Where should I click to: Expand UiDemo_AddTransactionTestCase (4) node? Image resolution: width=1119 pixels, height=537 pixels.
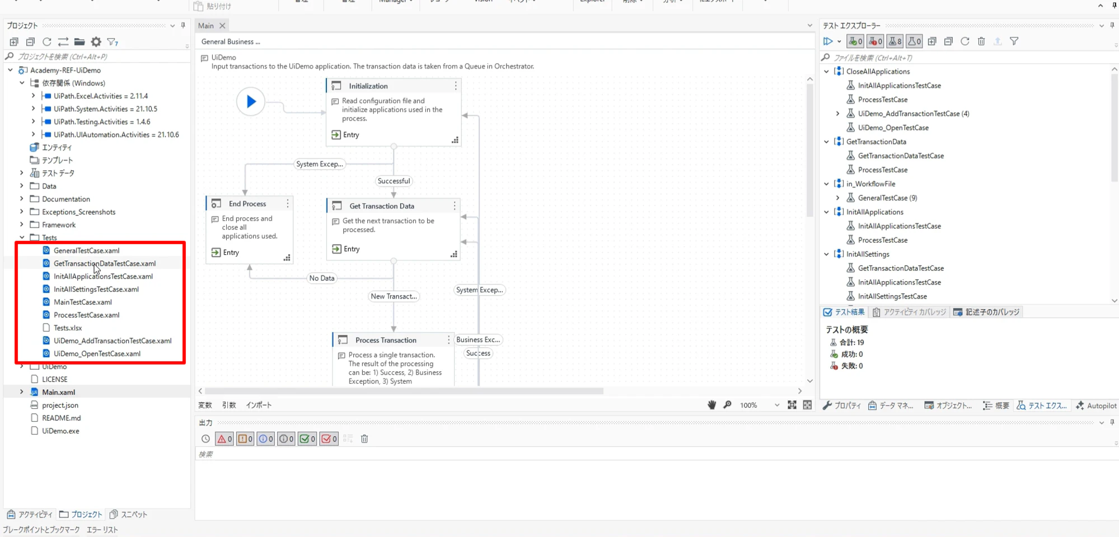838,114
